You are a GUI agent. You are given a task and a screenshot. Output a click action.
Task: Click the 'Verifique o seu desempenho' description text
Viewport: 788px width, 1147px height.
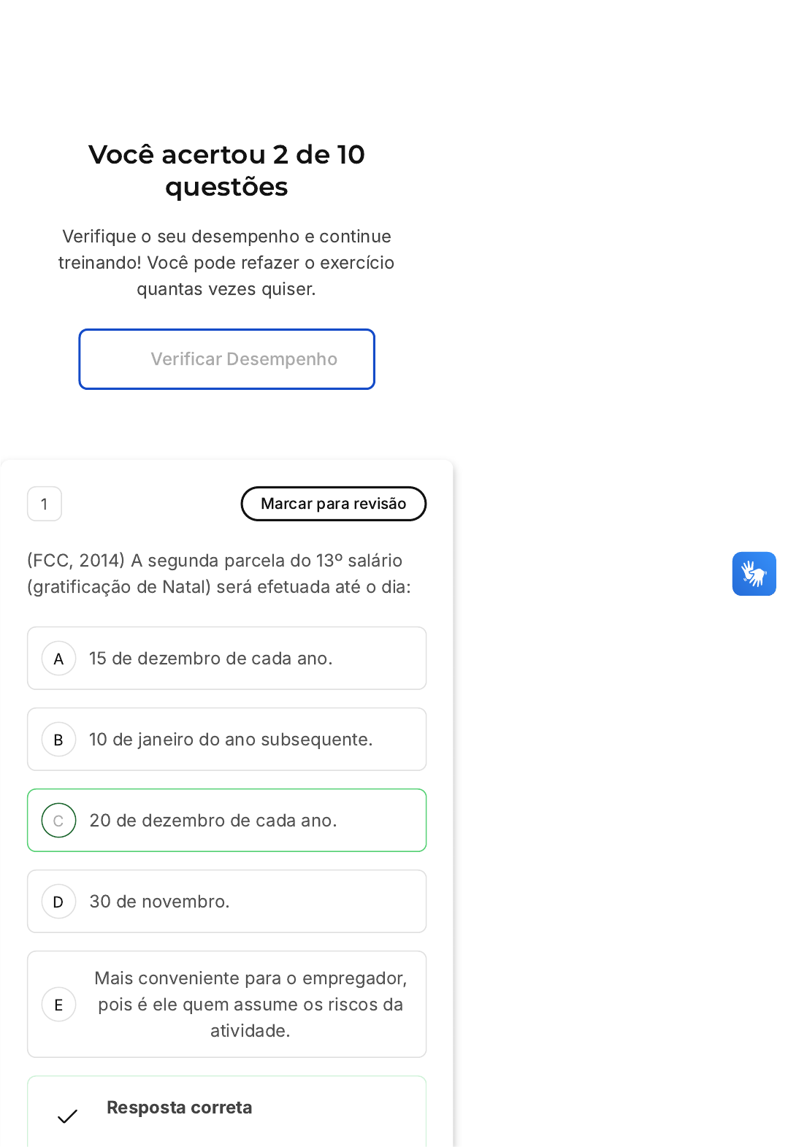(226, 237)
